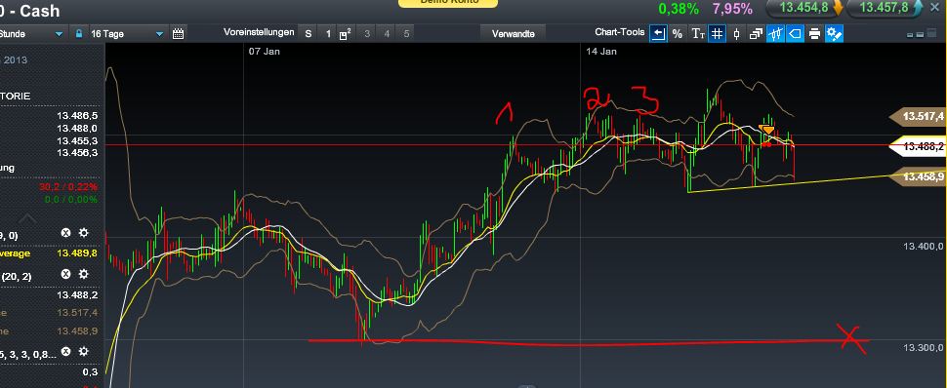The image size is (947, 388).
Task: Toggle the chart lock icon
Action: click(78, 34)
